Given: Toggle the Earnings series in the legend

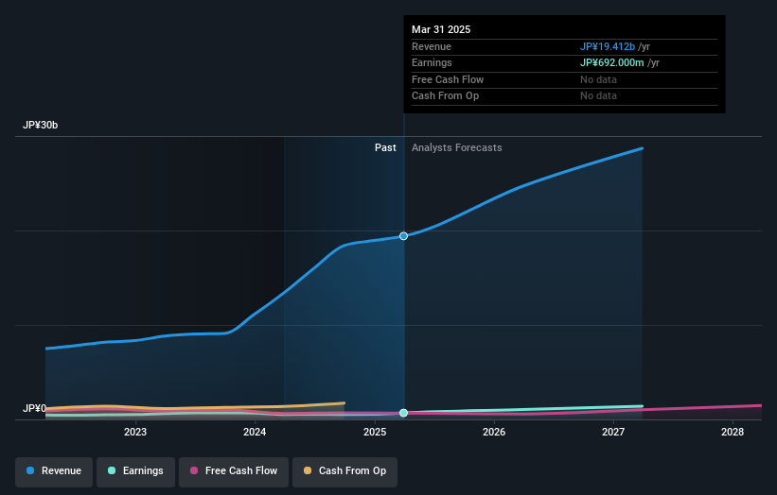Looking at the screenshot, I should point(135,471).
